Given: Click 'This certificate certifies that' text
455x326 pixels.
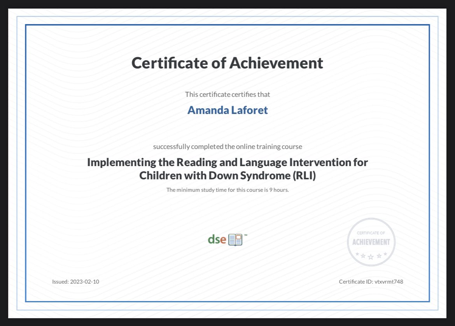Looking at the screenshot, I should pyautogui.click(x=227, y=94).
